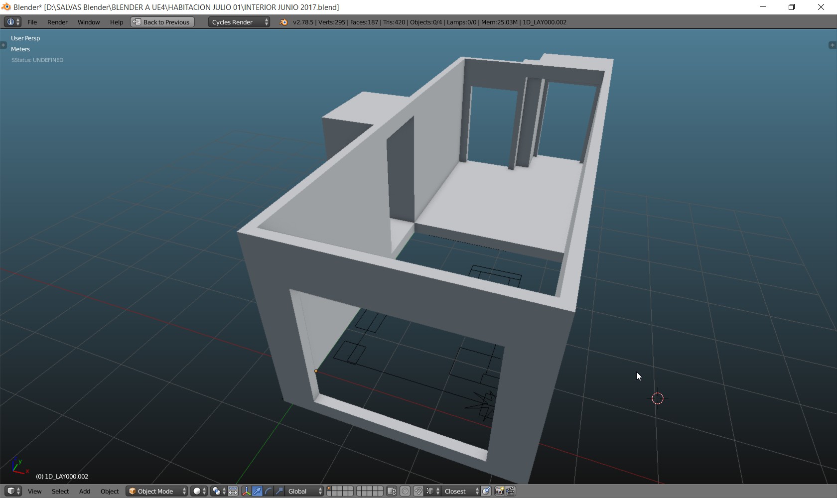The width and height of the screenshot is (837, 498).
Task: Click the Lamps:0/0 statistic in header
Action: tap(462, 22)
